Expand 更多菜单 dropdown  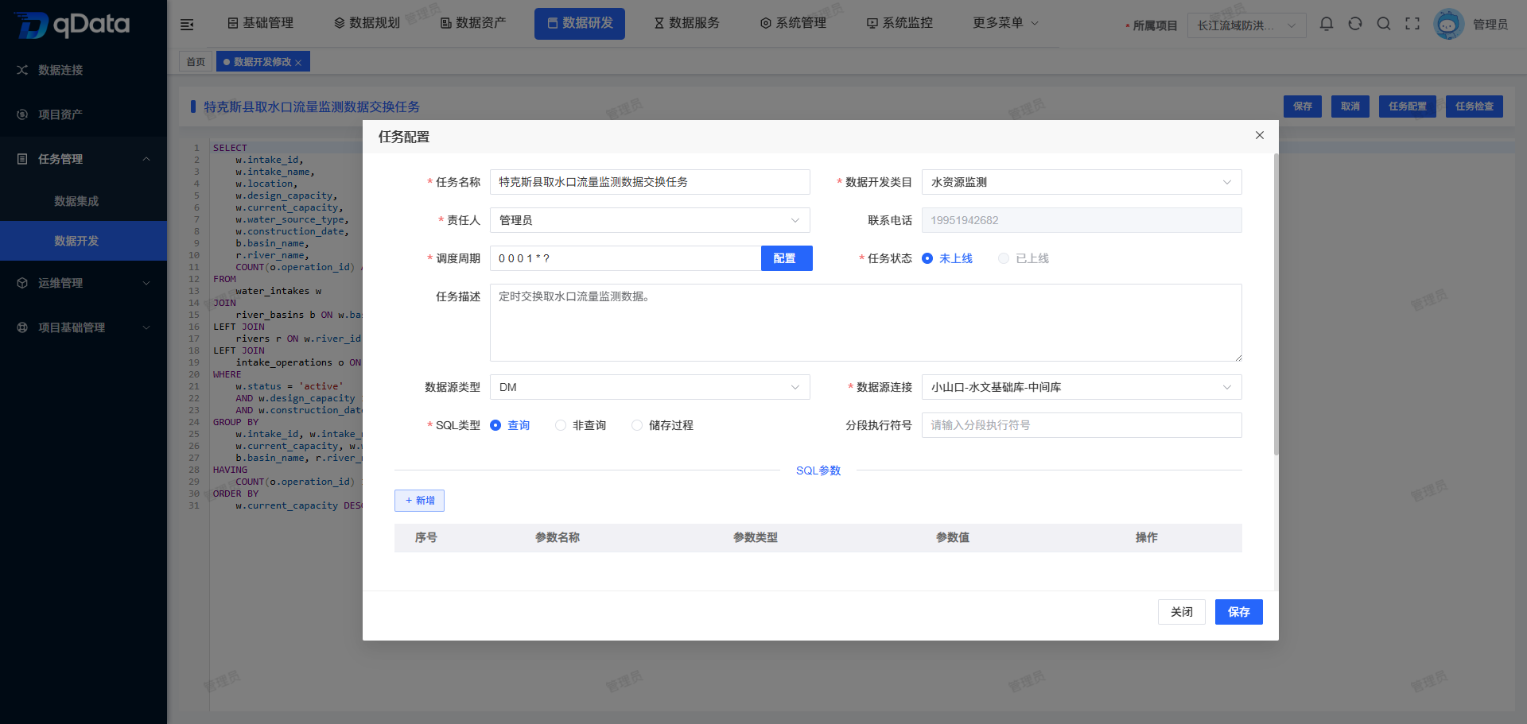[x=1005, y=23]
